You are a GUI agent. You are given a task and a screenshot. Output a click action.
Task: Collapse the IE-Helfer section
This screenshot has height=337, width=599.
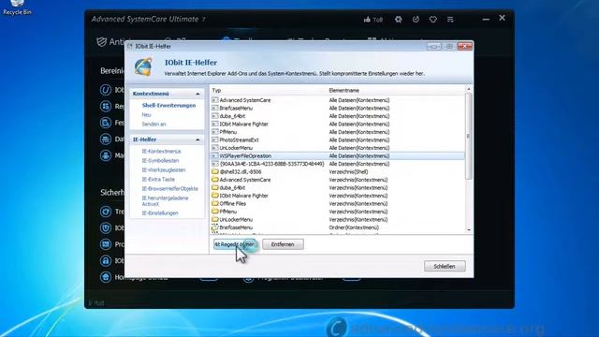197,139
